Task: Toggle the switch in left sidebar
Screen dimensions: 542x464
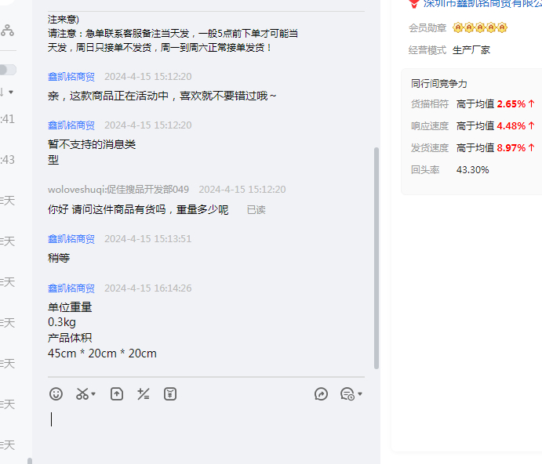Action: [8, 70]
